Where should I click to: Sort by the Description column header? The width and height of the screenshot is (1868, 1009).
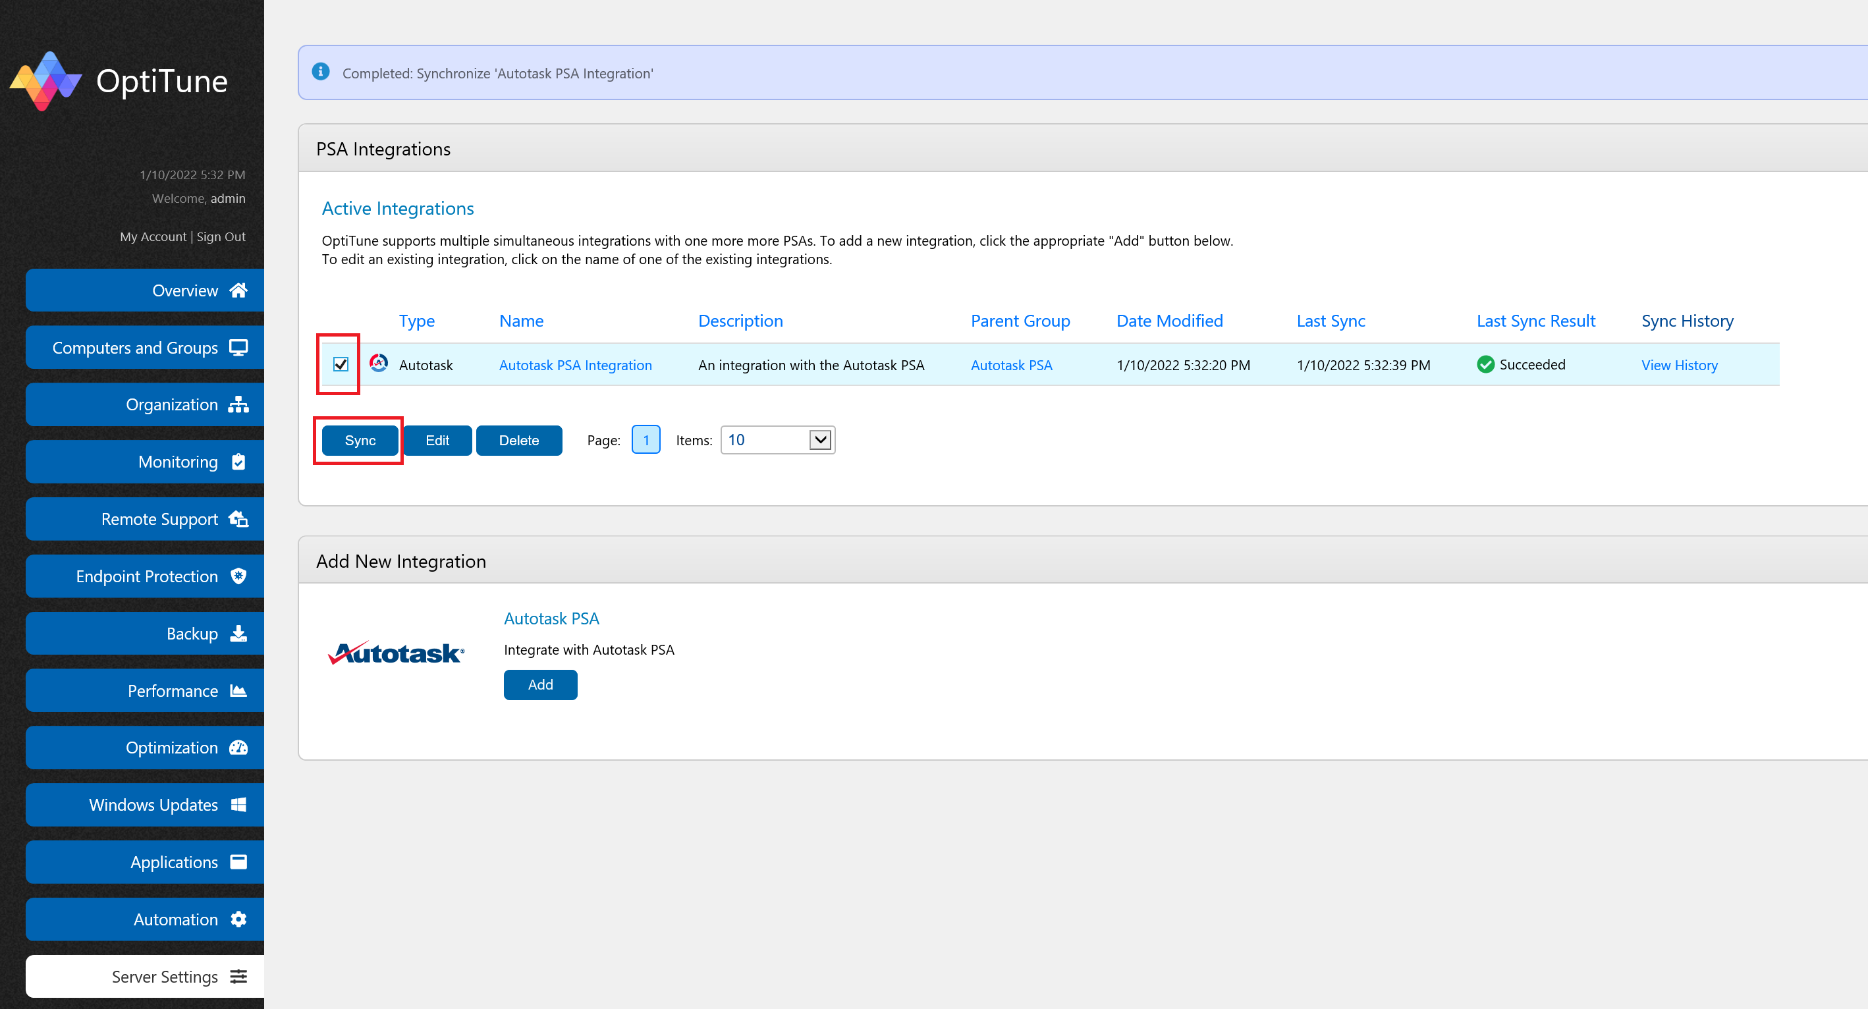[740, 321]
